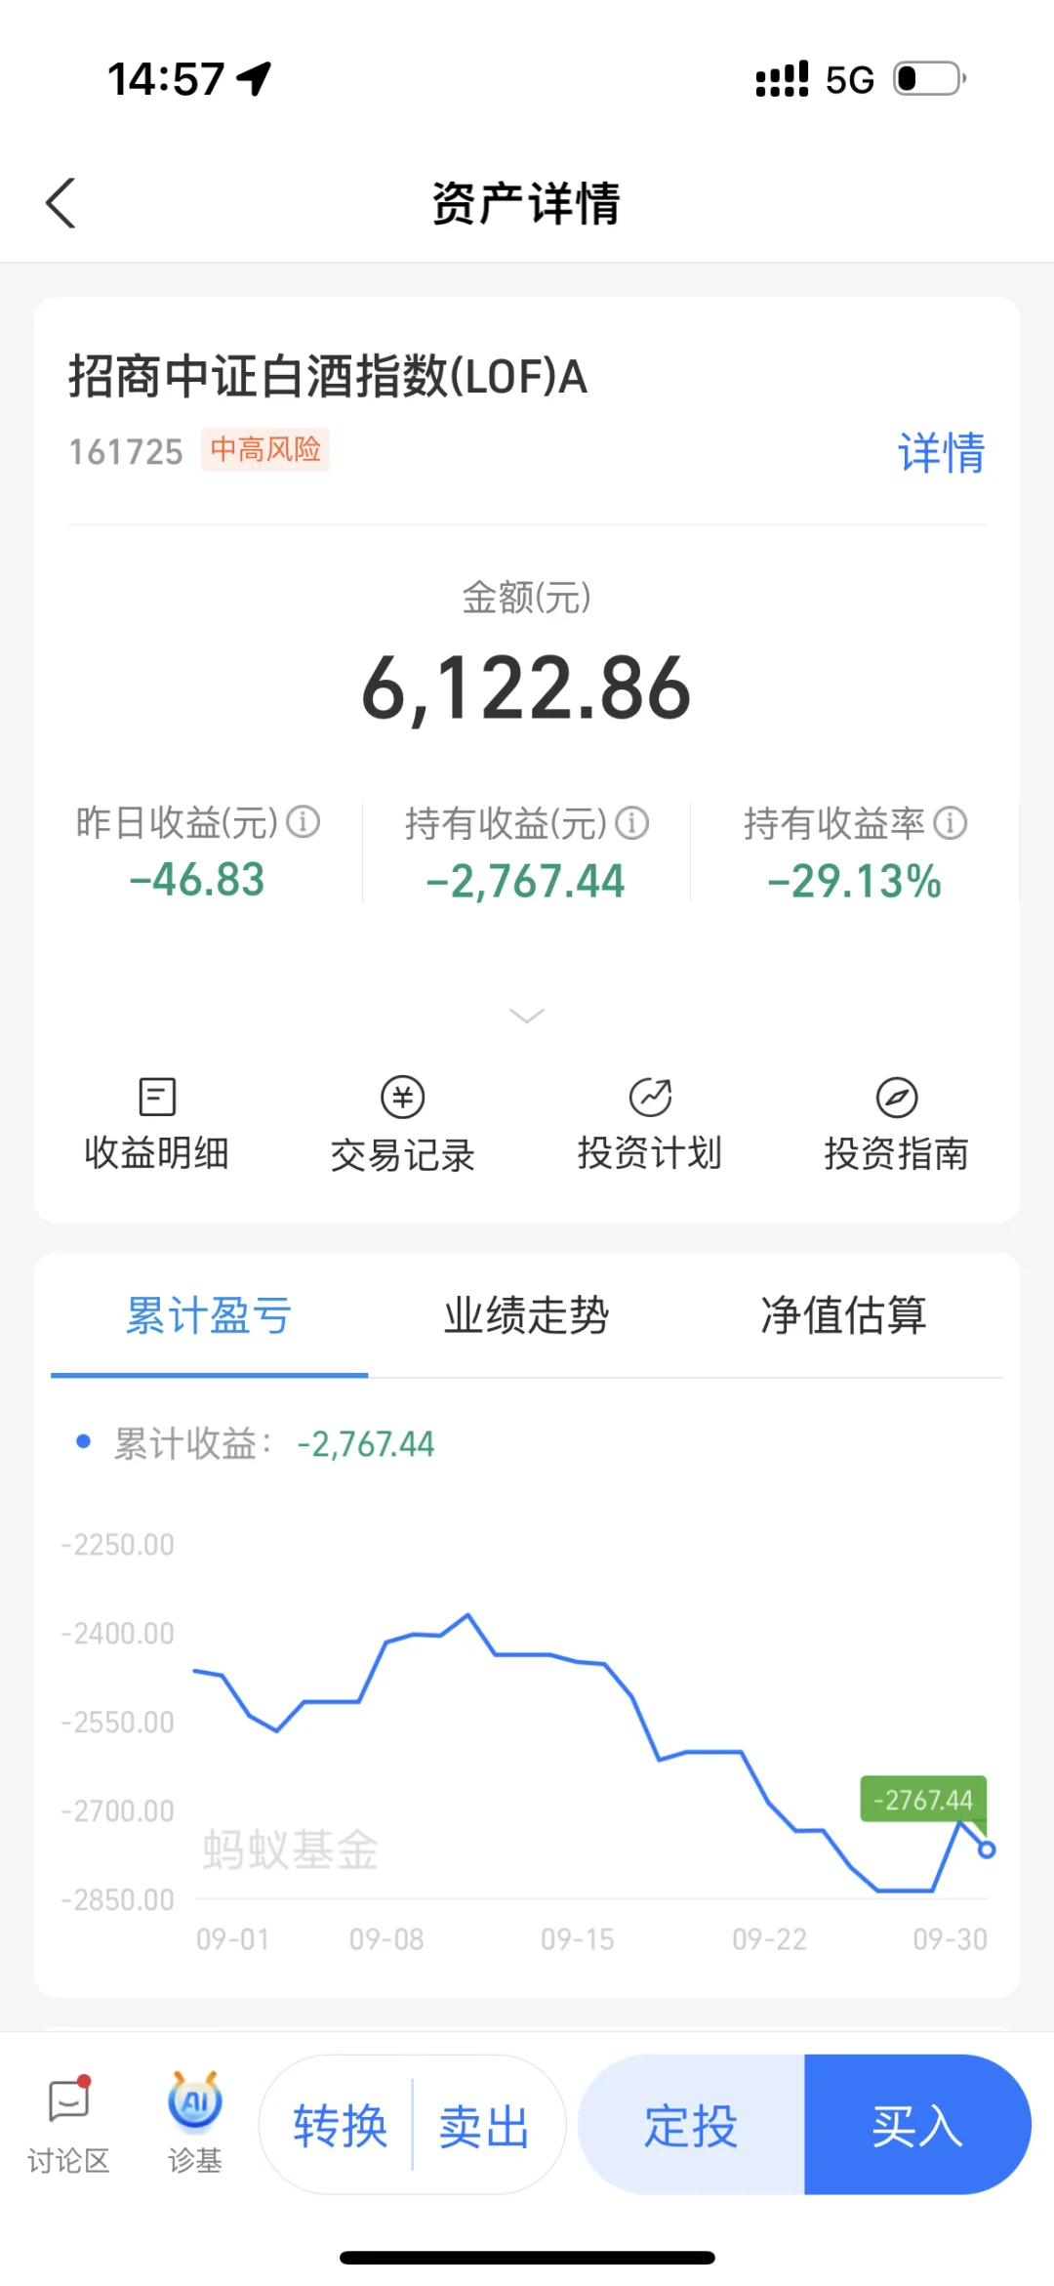Switch to the 业绩走势 tab

(527, 1315)
